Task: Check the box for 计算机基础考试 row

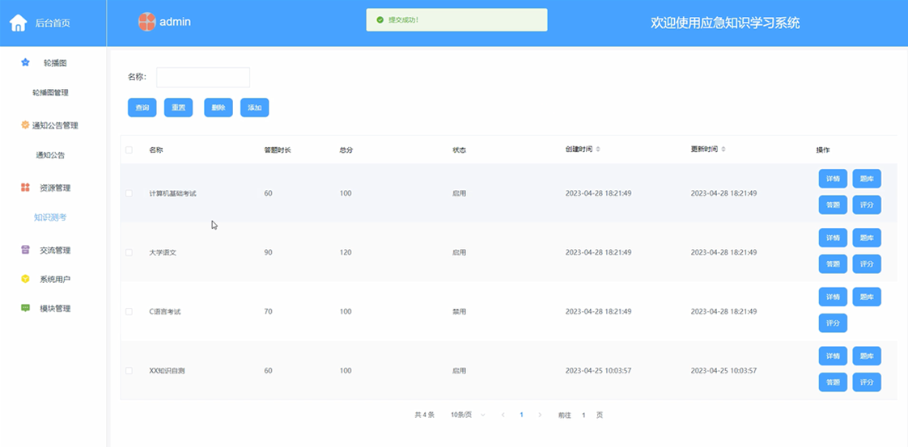Action: coord(129,193)
